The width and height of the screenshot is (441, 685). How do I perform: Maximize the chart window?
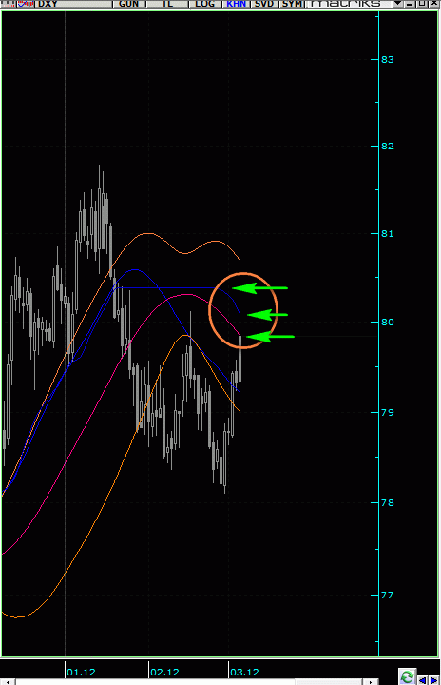(x=421, y=4)
